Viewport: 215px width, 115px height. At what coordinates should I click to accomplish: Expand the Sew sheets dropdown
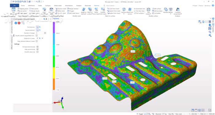150,14
